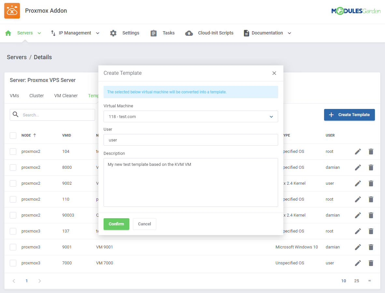Viewport: 385px width, 293px height.
Task: Open the Servers menu item
Action: pyautogui.click(x=25, y=33)
